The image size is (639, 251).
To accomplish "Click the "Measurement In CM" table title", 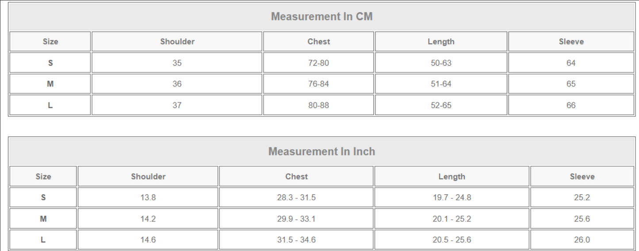I will (321, 17).
